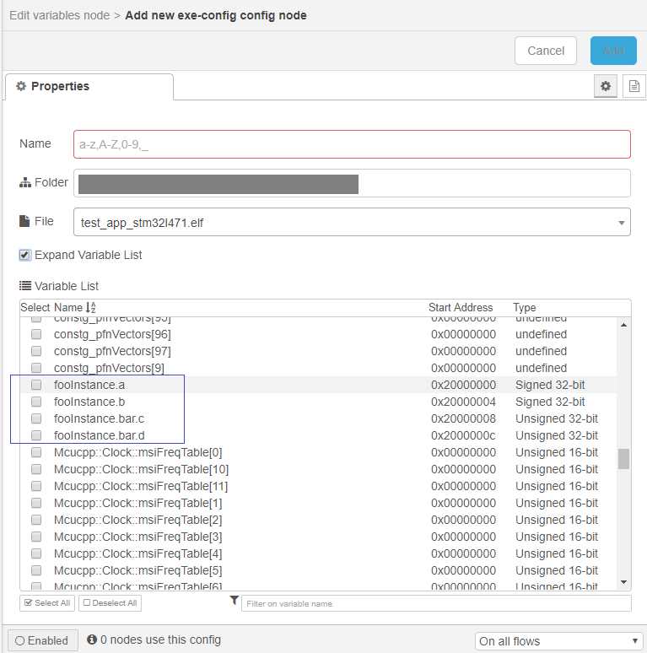Select the fooInstance.bar.d checkbox
Screen dimensions: 647x653
(36, 435)
